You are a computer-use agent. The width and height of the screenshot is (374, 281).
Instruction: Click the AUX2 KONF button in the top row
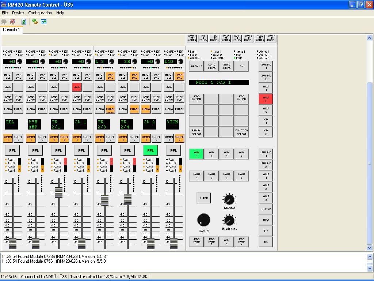[248, 38]
